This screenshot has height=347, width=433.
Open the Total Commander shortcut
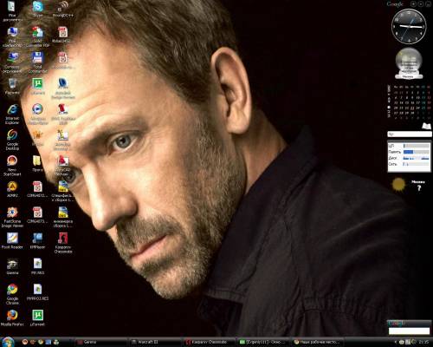point(37,62)
